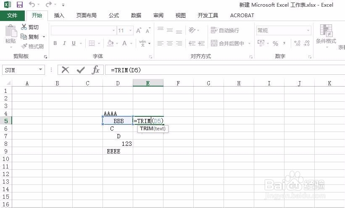Click the 粘贴 paste icon

[x=11, y=31]
